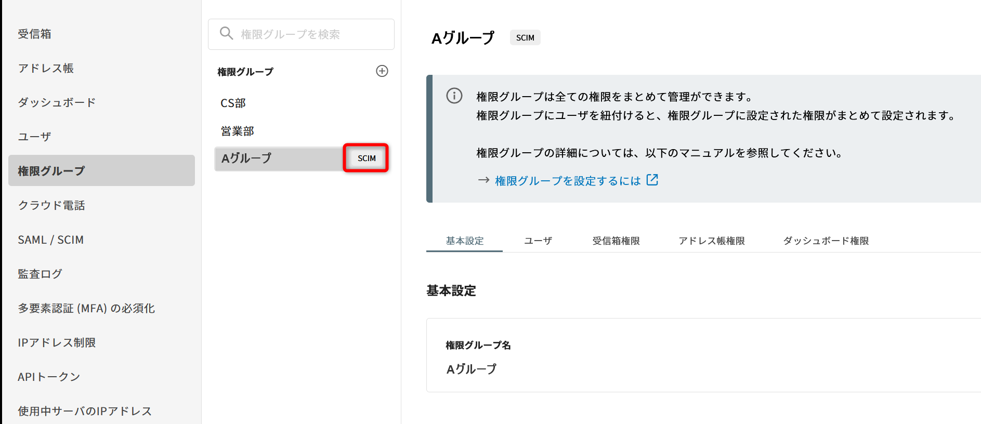The image size is (981, 424).
Task: Switch to the ユーザ tab
Action: [538, 241]
